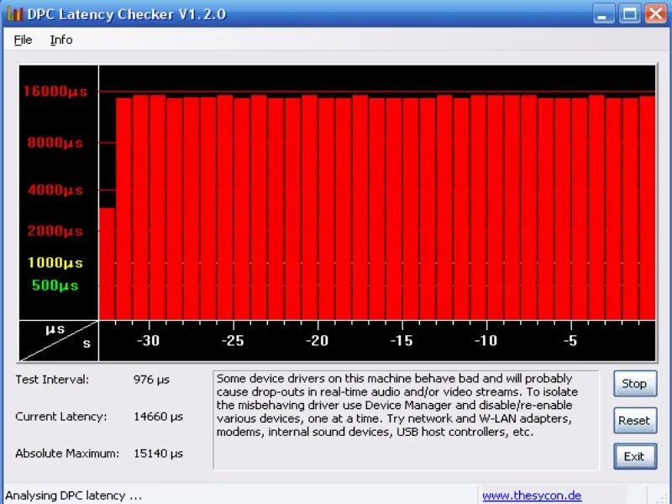
Task: Click the Current Latency value 14660 µs
Action: [x=158, y=417]
